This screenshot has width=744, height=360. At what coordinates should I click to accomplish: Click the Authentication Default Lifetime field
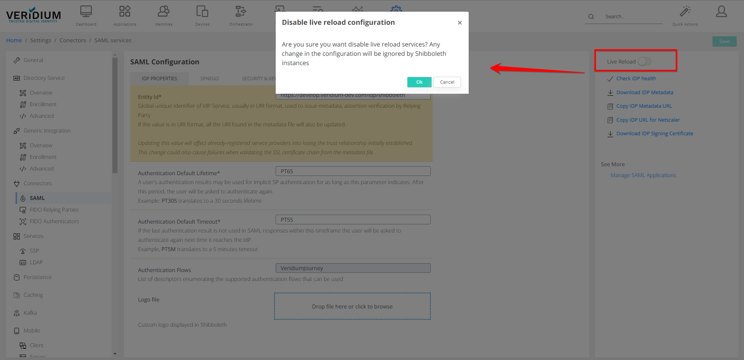point(353,171)
